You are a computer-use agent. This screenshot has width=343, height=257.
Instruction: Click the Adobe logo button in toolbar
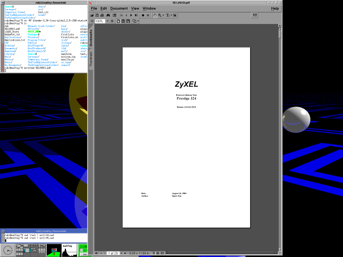(x=255, y=15)
